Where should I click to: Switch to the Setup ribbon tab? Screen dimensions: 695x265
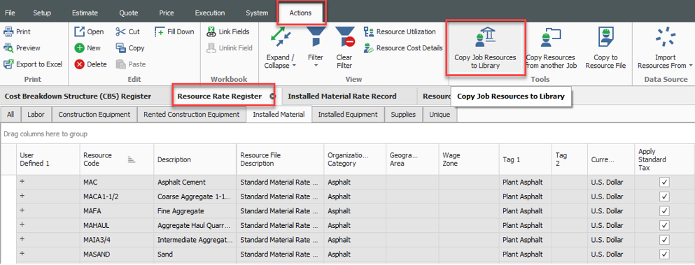point(42,13)
